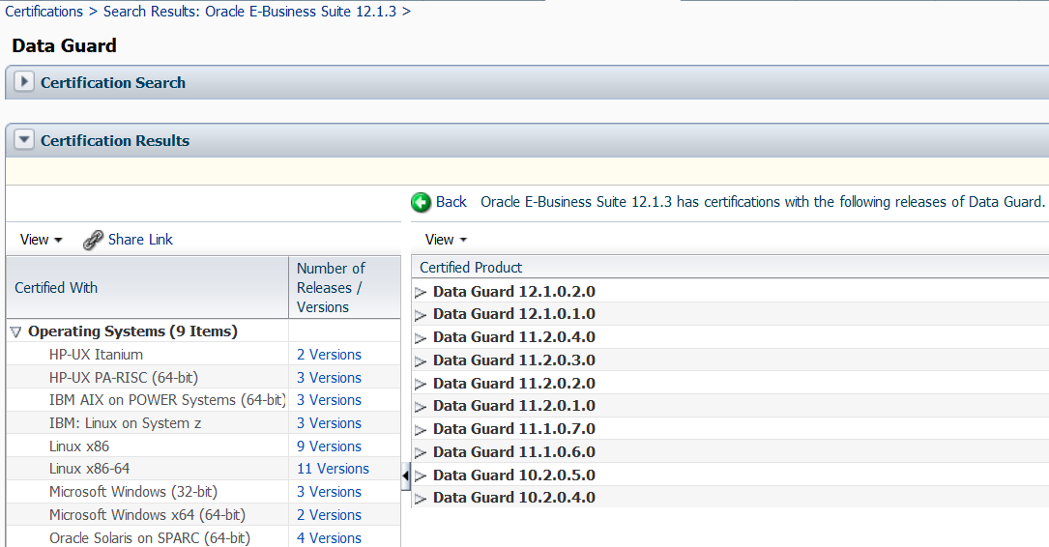
Task: Open the right panel View menu
Action: point(446,240)
